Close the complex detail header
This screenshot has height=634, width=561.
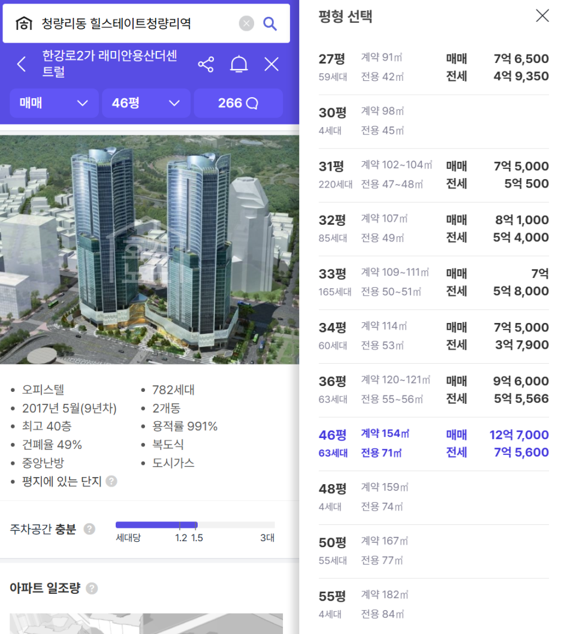coord(272,64)
